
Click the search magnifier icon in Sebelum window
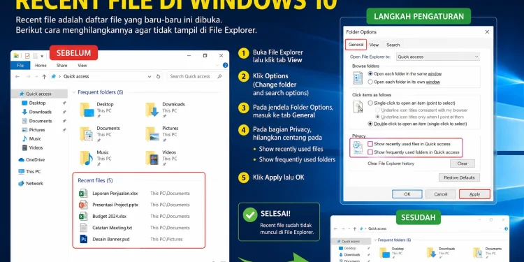[x=219, y=76]
